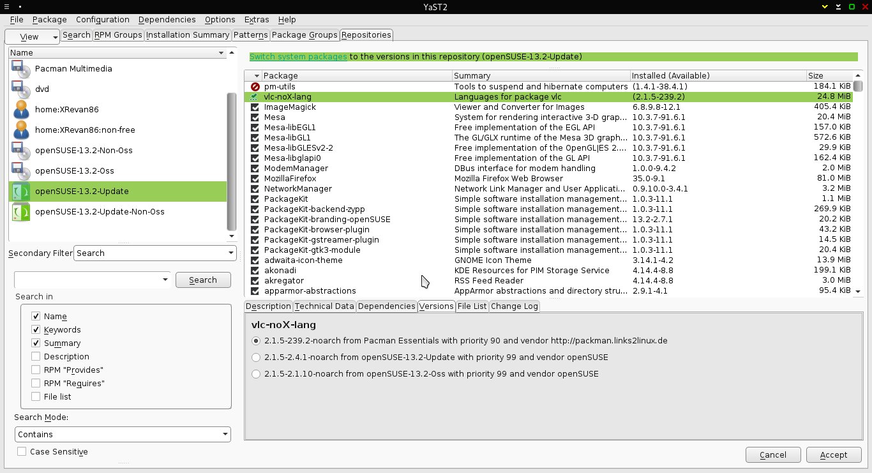Image resolution: width=872 pixels, height=473 pixels.
Task: Open the Change Log tab
Action: click(x=515, y=306)
